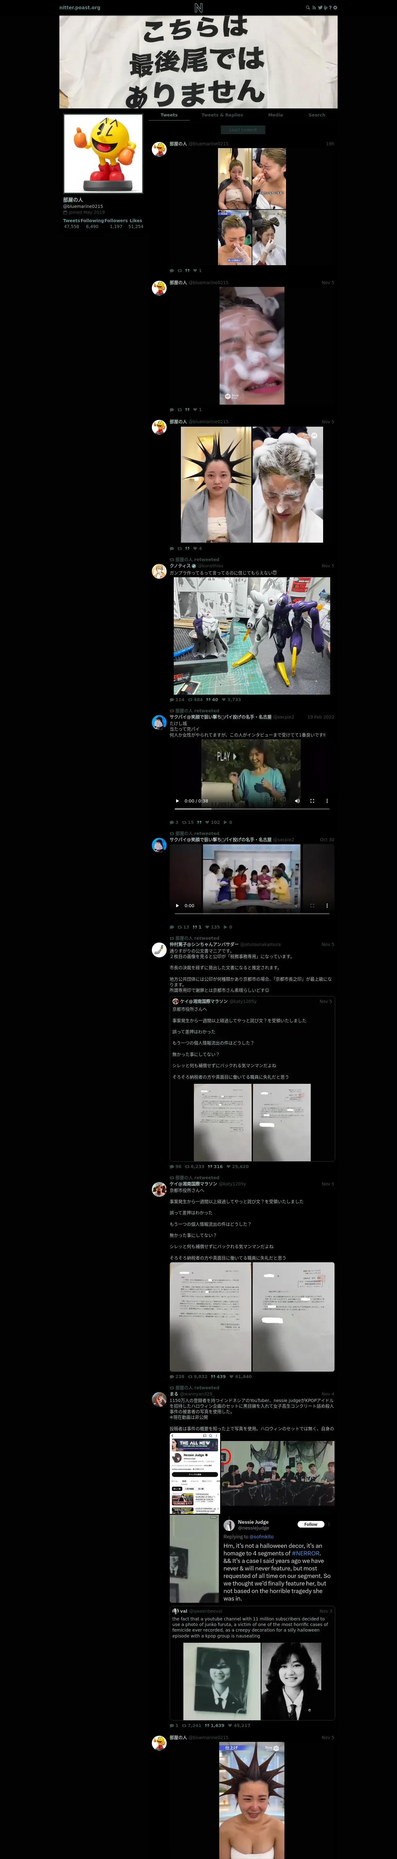Click the 7,241 retweets icon
Image resolution: width=397 pixels, height=1859 pixels.
pos(185,1725)
